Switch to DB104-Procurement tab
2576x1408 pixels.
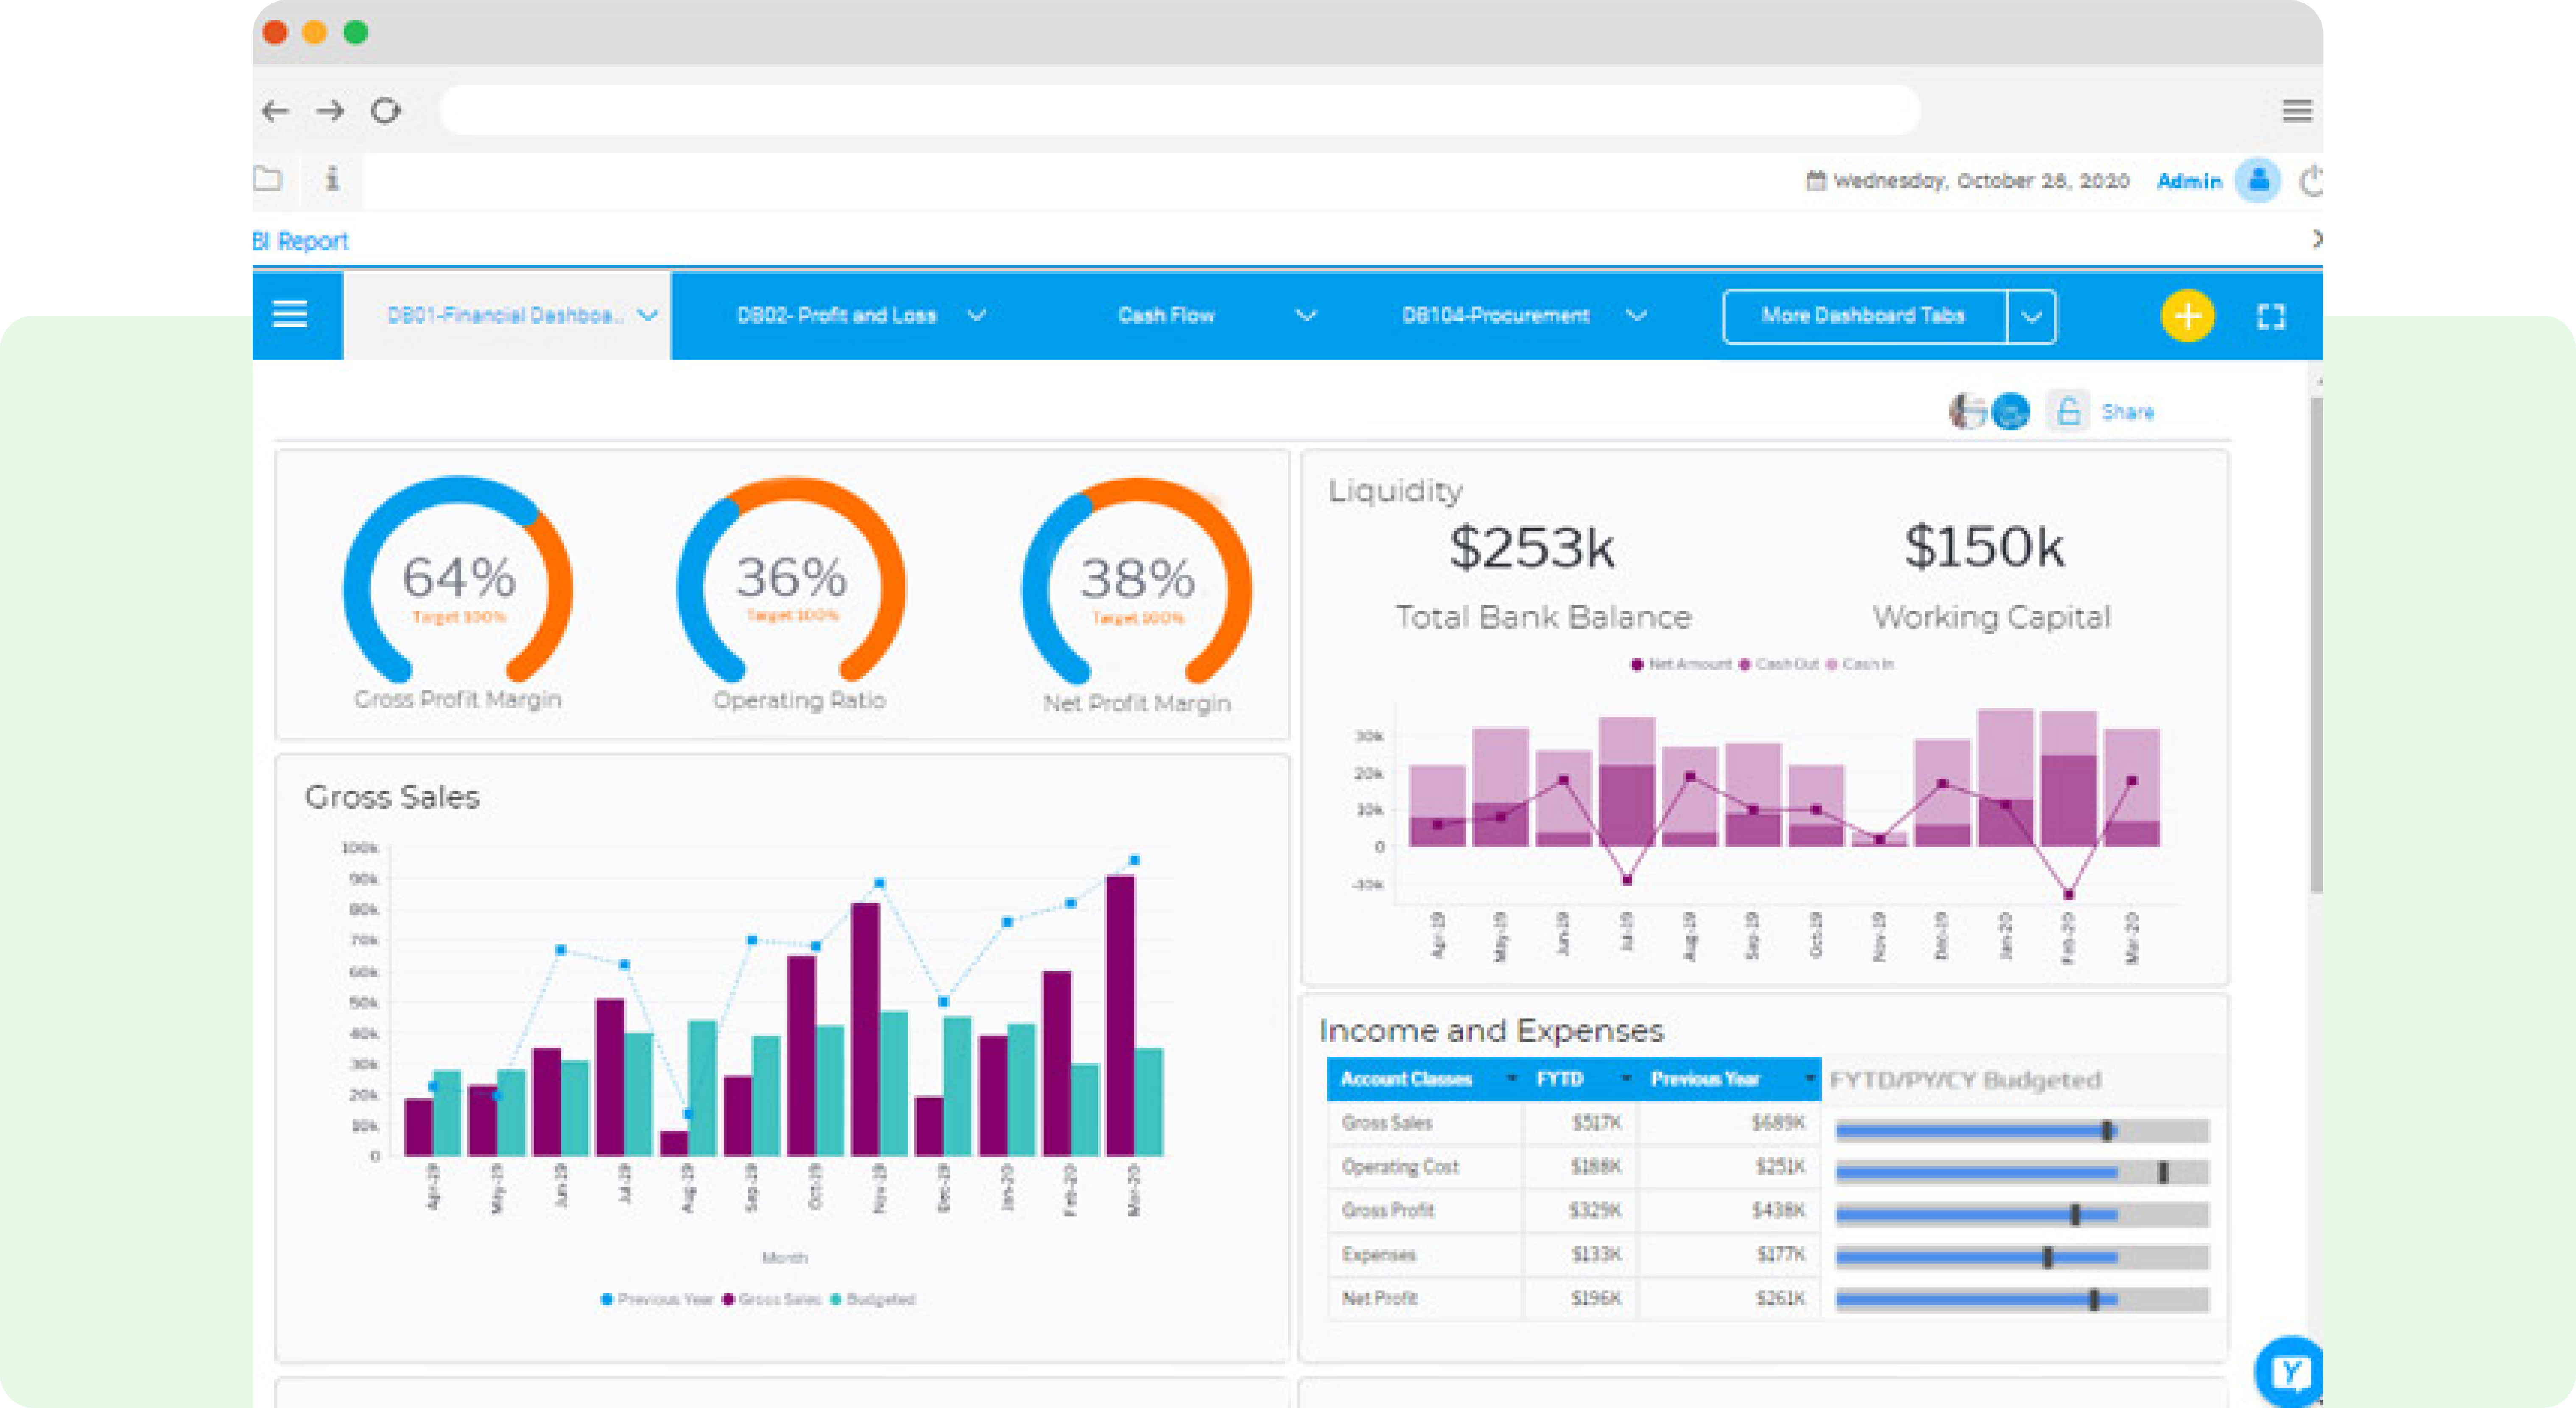pos(1495,315)
